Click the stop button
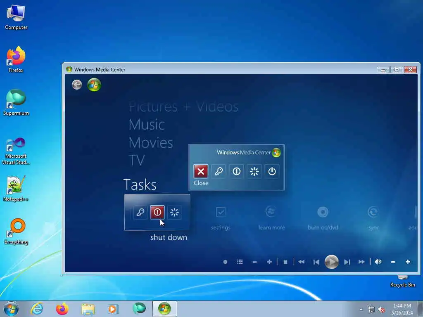423x317 pixels. 285,262
